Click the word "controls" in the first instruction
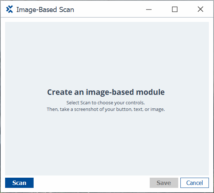 pyautogui.click(x=135, y=103)
